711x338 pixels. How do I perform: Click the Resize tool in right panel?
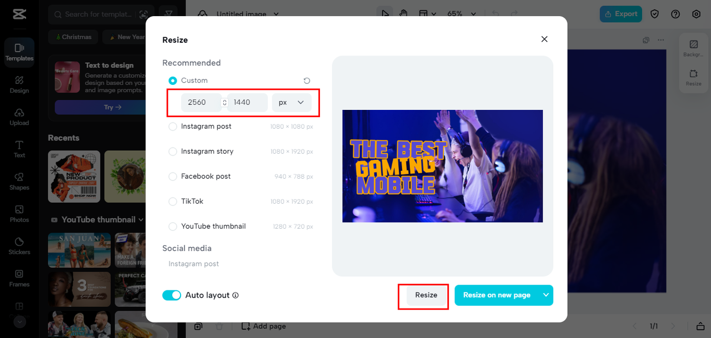(x=693, y=77)
